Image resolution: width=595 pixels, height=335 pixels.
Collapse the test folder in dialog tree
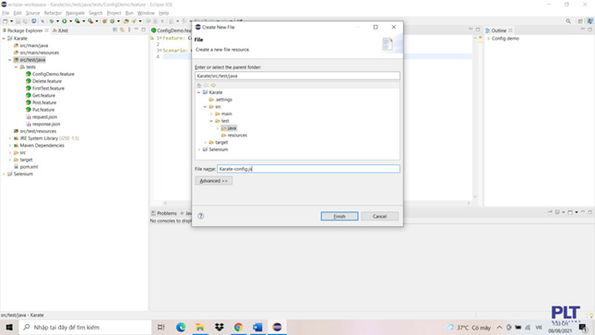[x=211, y=121]
